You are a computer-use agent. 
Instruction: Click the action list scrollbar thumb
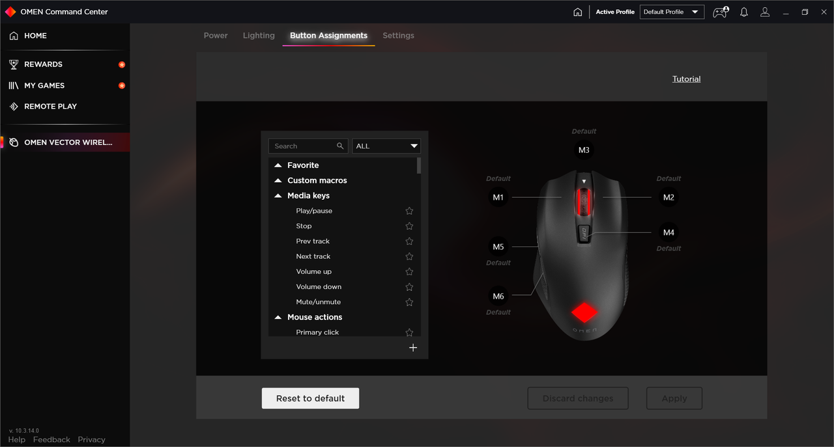pyautogui.click(x=419, y=165)
